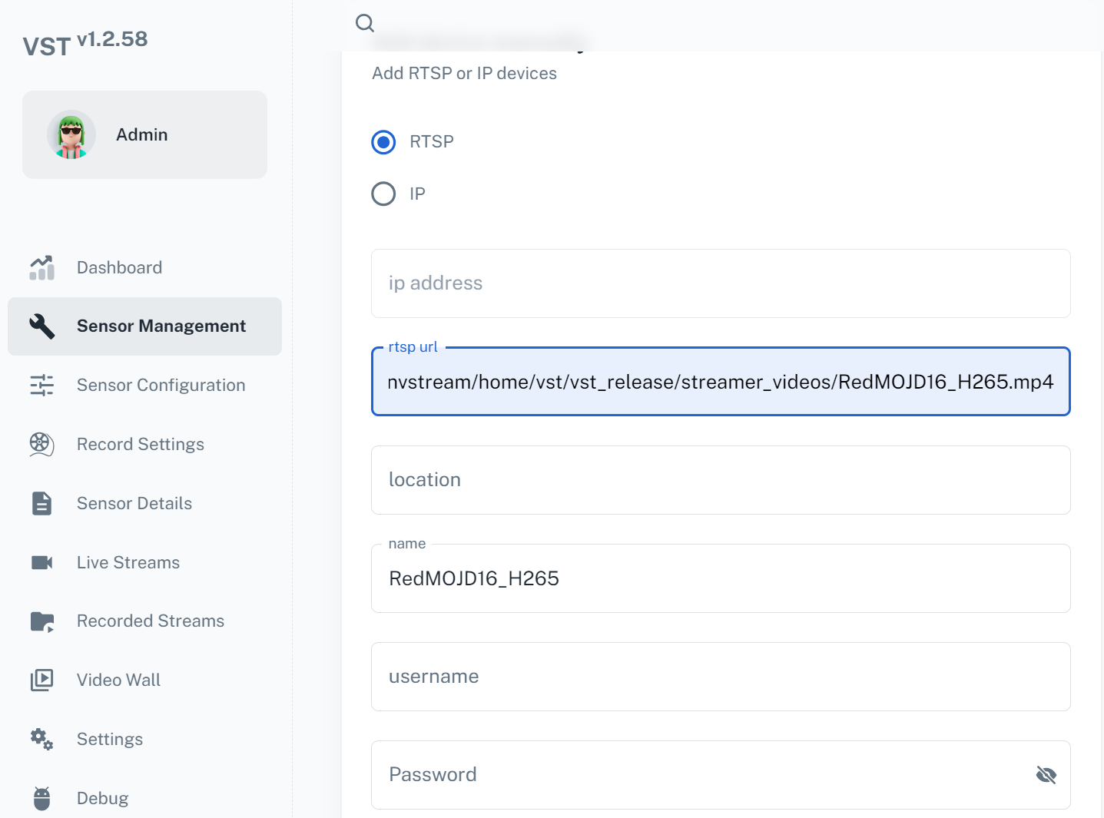This screenshot has width=1104, height=818.
Task: Click the Sensor Management wrench icon
Action: point(41,326)
